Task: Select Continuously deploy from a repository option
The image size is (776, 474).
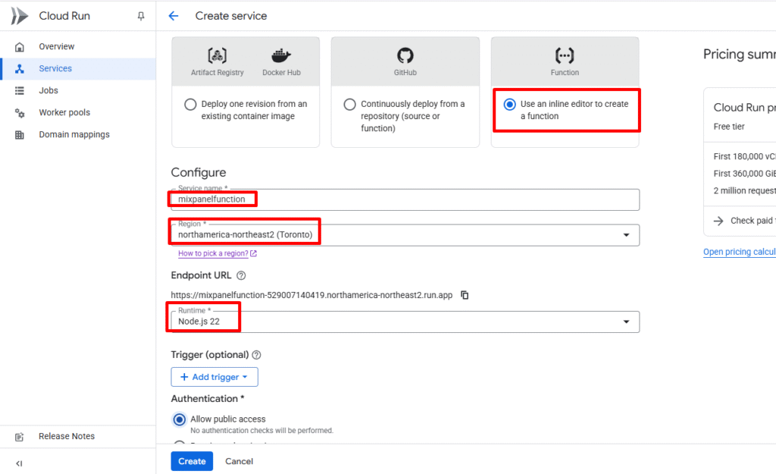Action: (x=349, y=105)
